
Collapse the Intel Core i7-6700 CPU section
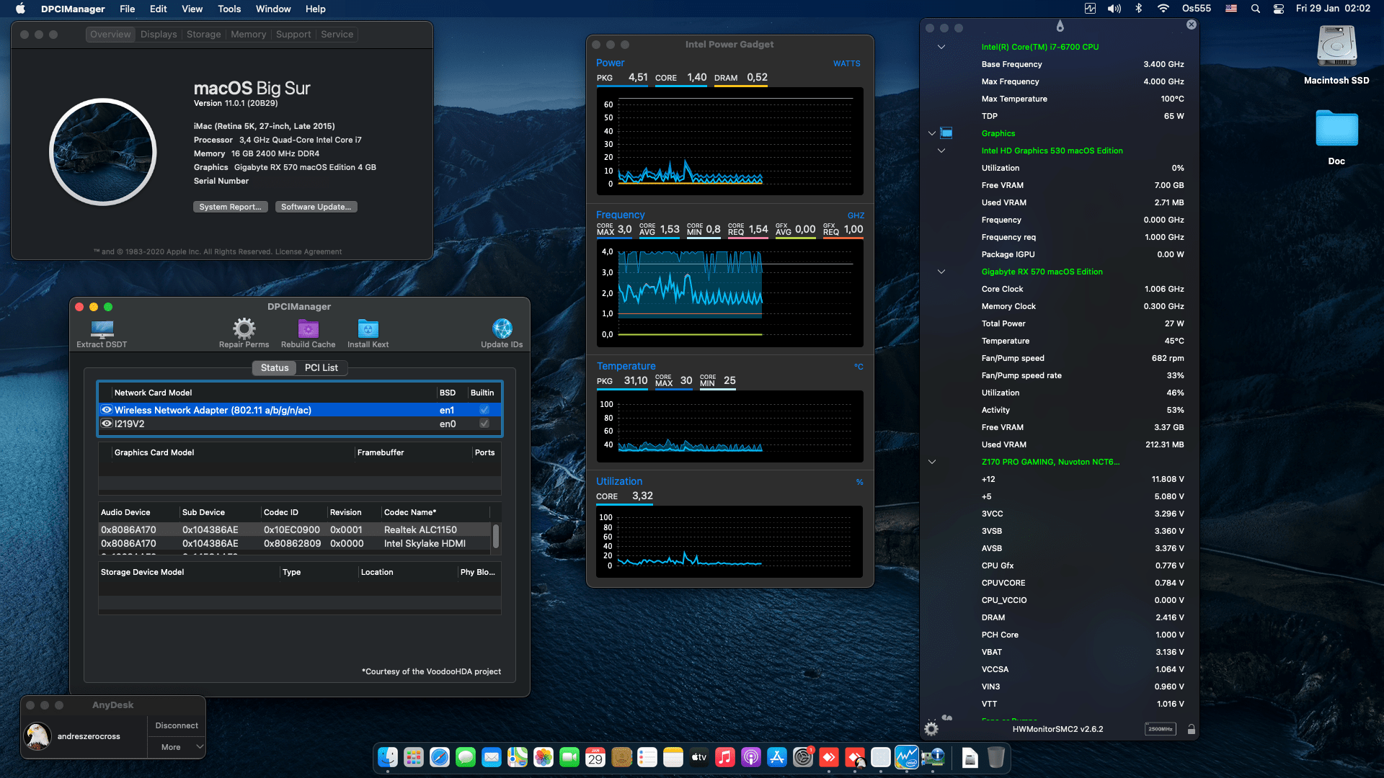point(941,47)
